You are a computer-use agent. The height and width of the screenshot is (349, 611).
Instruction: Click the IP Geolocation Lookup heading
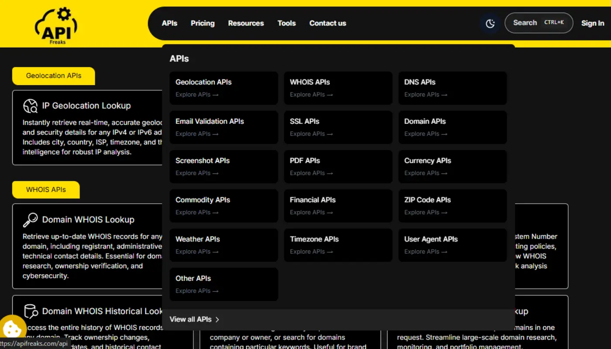86,106
